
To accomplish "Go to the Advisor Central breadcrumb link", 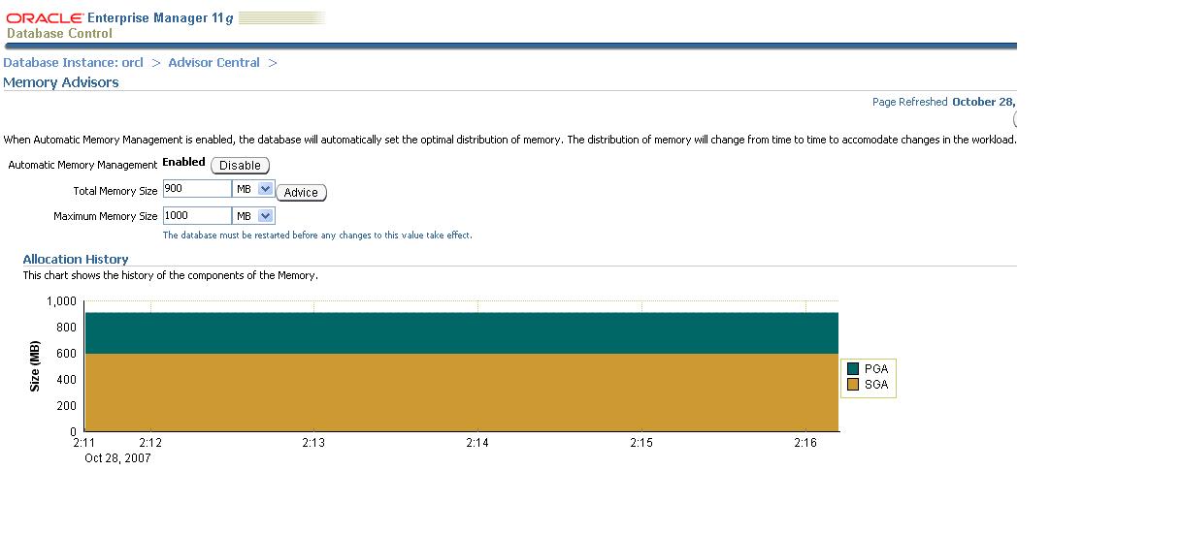I will tap(213, 62).
